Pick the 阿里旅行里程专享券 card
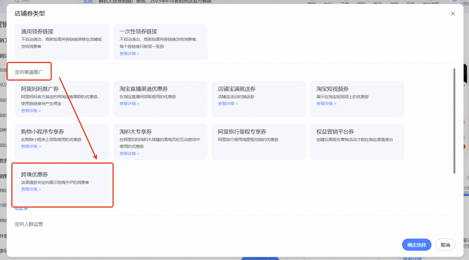469x260 pixels. pyautogui.click(x=258, y=142)
